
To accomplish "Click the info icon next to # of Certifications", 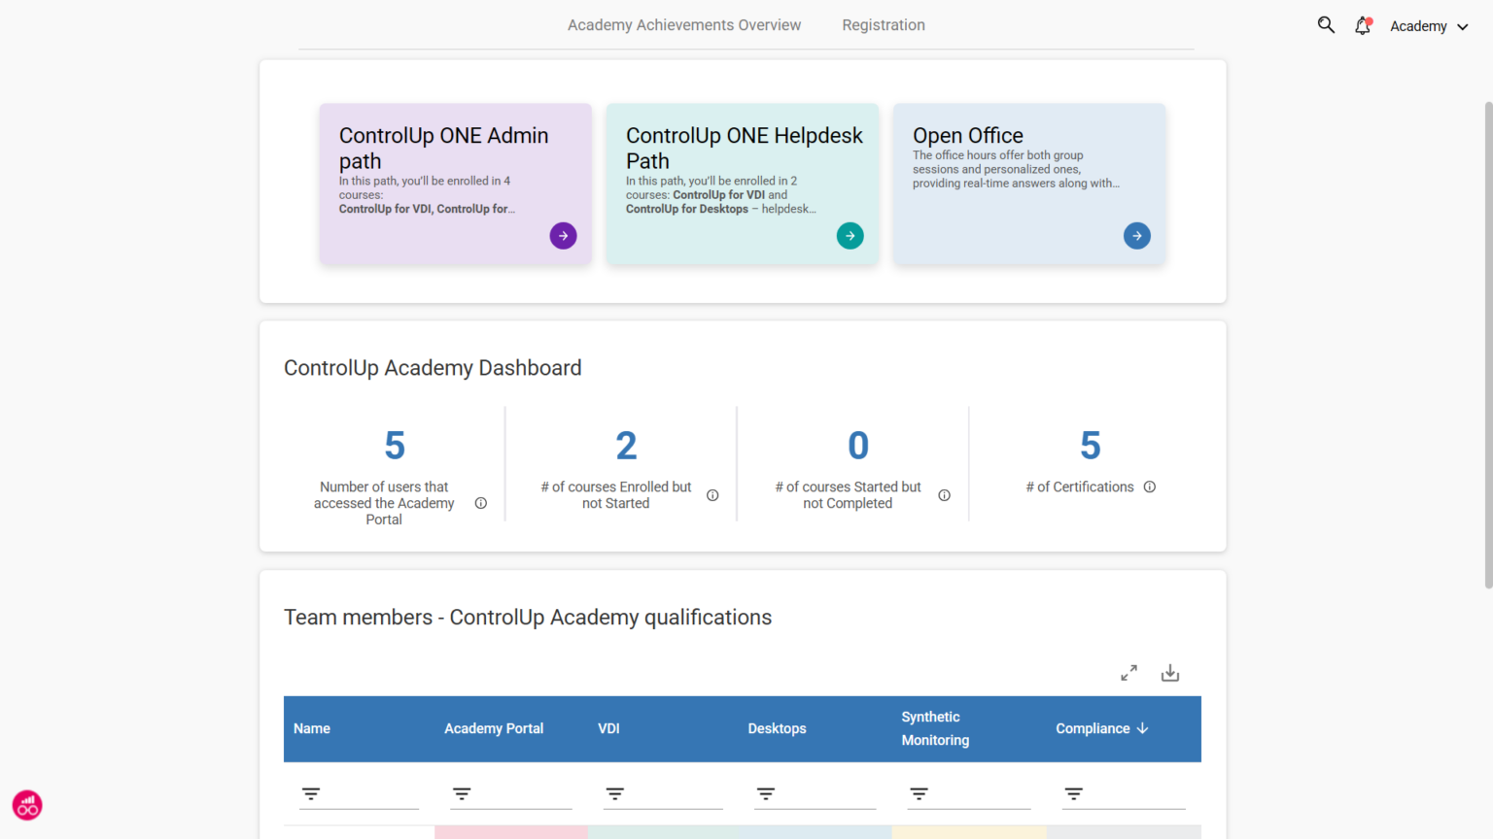I will click(1150, 487).
